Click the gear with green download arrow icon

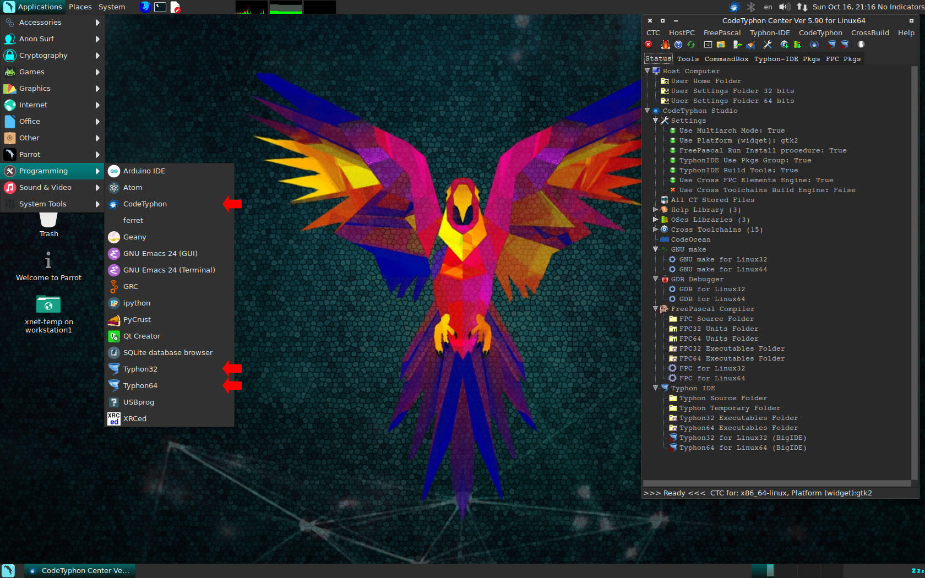(785, 45)
